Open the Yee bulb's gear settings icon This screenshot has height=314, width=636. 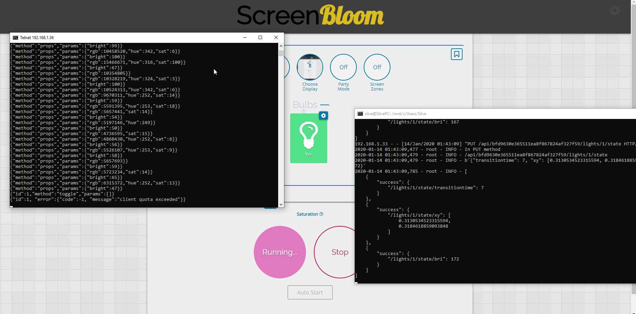click(323, 116)
